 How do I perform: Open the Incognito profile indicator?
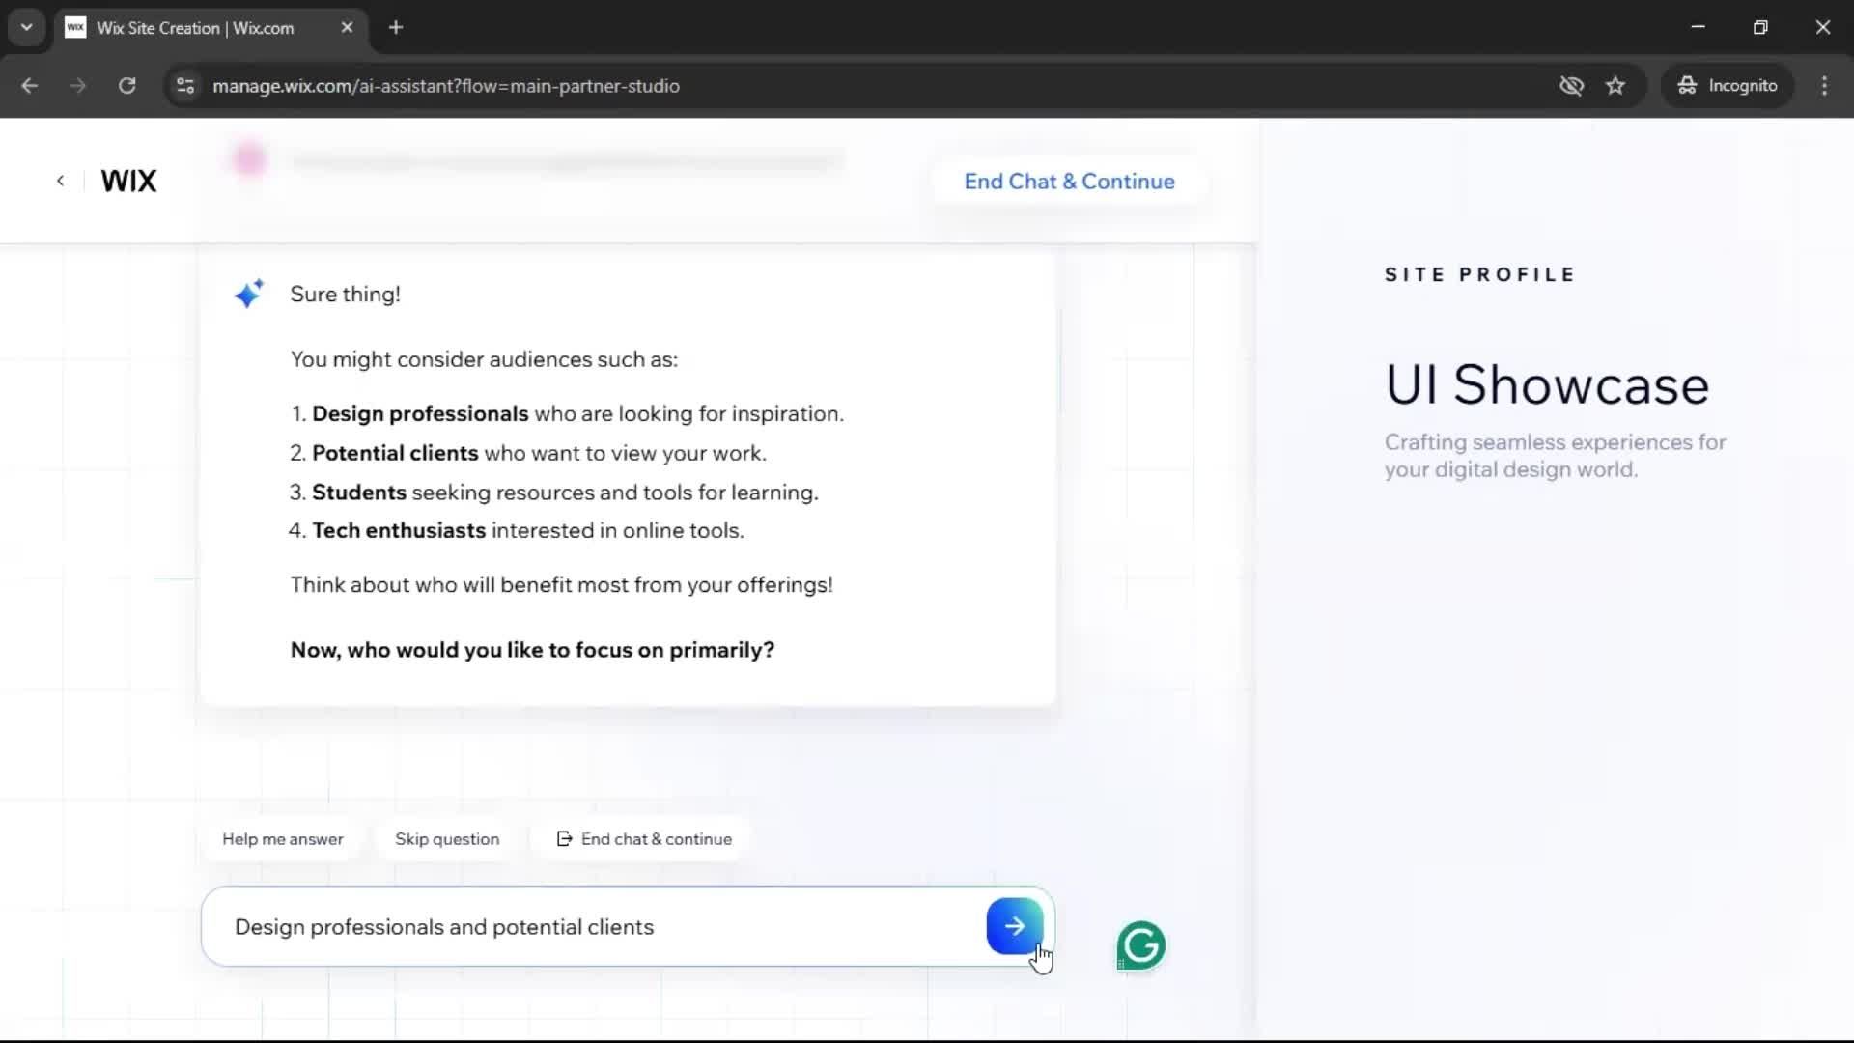coord(1728,86)
